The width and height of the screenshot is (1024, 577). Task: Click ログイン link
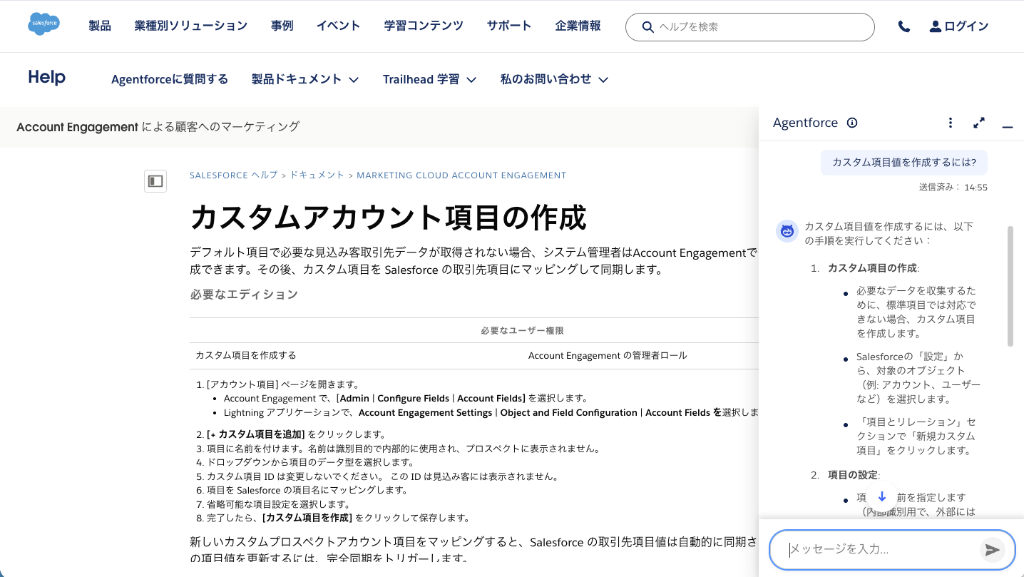966,26
